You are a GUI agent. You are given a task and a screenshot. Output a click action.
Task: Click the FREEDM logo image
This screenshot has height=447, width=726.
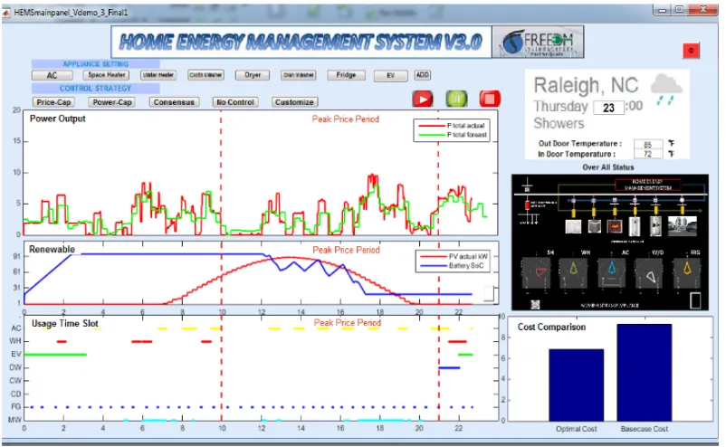click(x=538, y=43)
